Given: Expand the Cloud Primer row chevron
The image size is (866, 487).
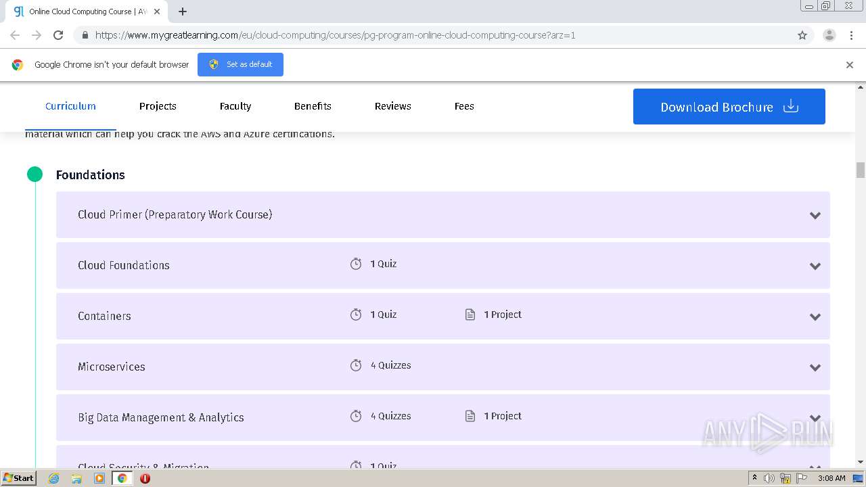Looking at the screenshot, I should click(x=815, y=215).
